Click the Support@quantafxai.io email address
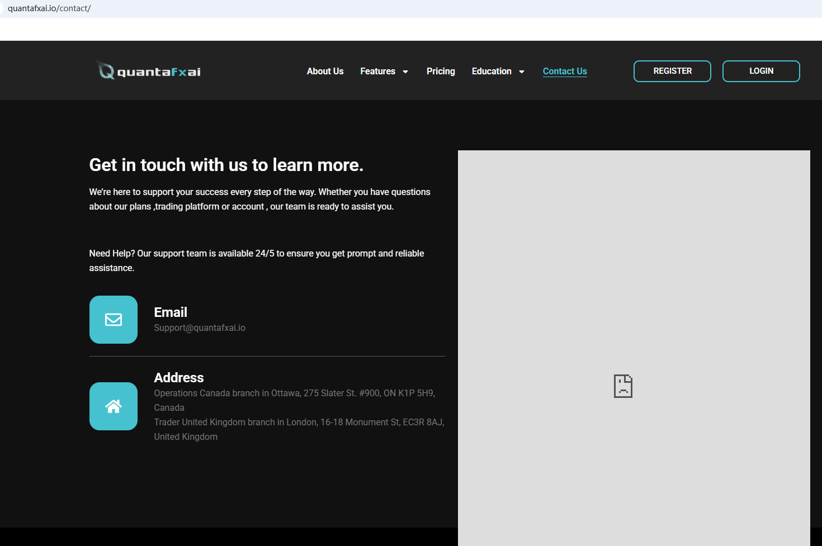 click(200, 328)
